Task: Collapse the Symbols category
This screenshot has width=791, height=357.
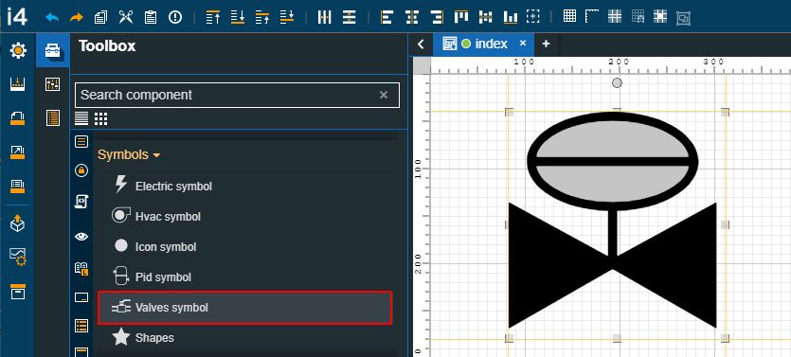Action: pyautogui.click(x=129, y=154)
